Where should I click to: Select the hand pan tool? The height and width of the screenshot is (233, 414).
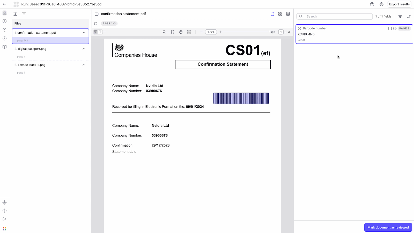click(x=181, y=32)
